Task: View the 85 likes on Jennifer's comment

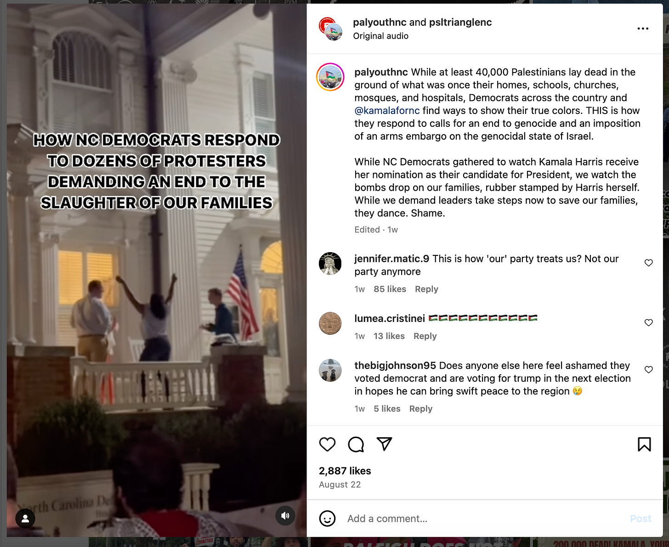Action: click(390, 289)
